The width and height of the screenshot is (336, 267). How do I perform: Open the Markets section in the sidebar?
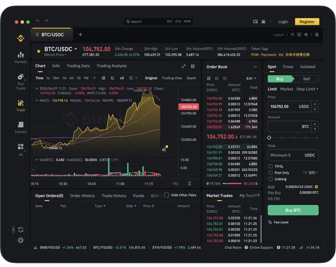click(x=20, y=57)
